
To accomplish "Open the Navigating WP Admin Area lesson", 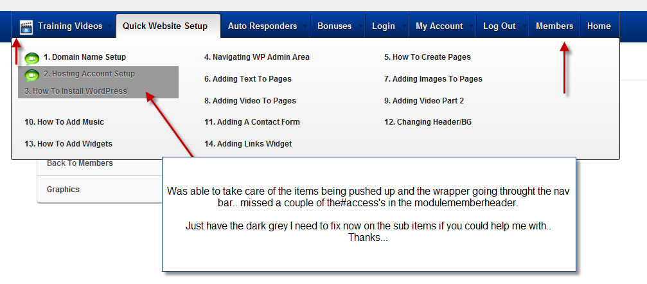I will (257, 57).
